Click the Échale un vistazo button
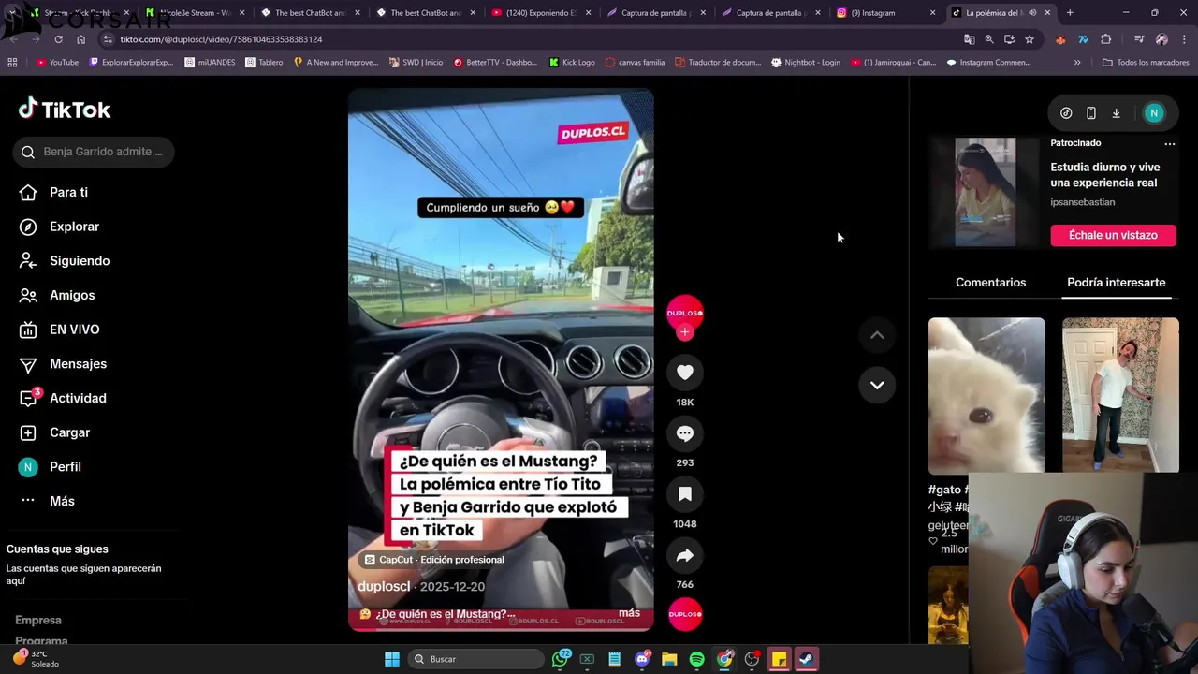 1113,235
